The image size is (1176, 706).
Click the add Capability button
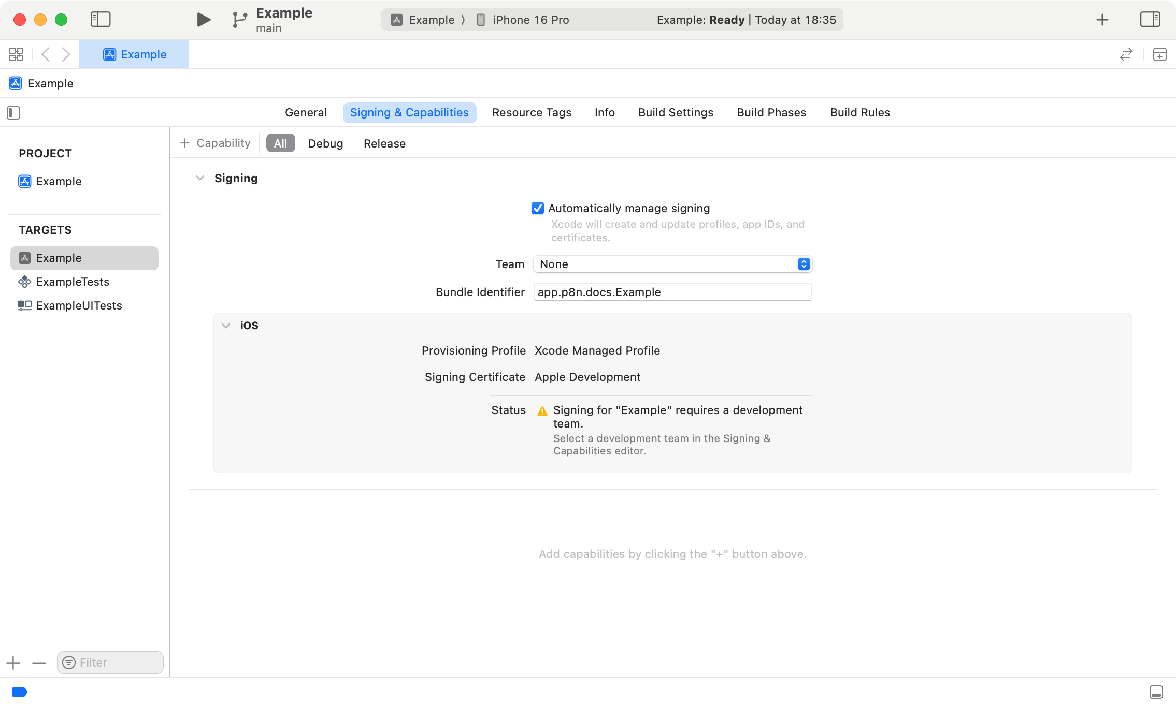[x=216, y=143]
